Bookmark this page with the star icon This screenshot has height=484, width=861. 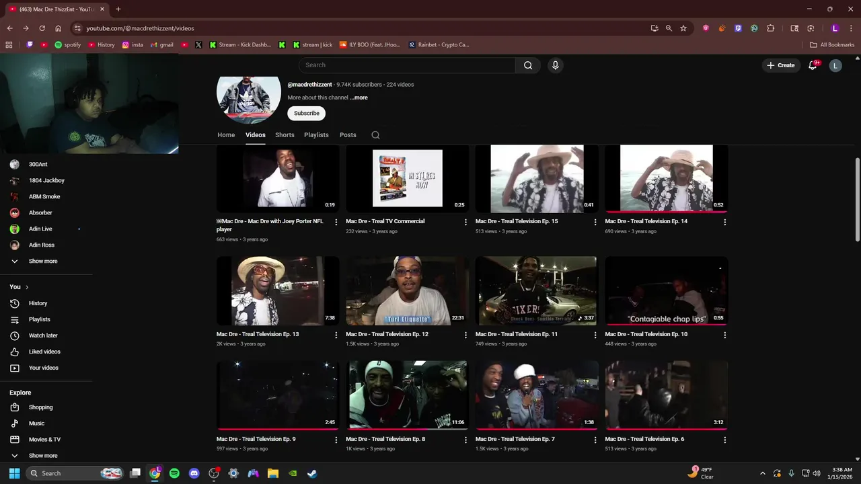tap(683, 28)
